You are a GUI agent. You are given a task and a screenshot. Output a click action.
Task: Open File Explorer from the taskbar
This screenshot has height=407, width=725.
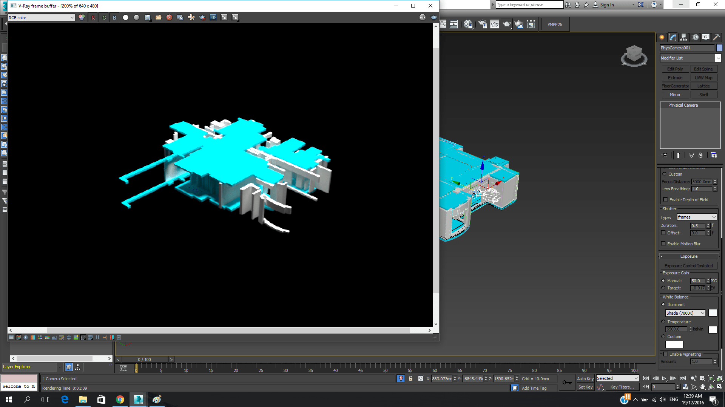83,399
